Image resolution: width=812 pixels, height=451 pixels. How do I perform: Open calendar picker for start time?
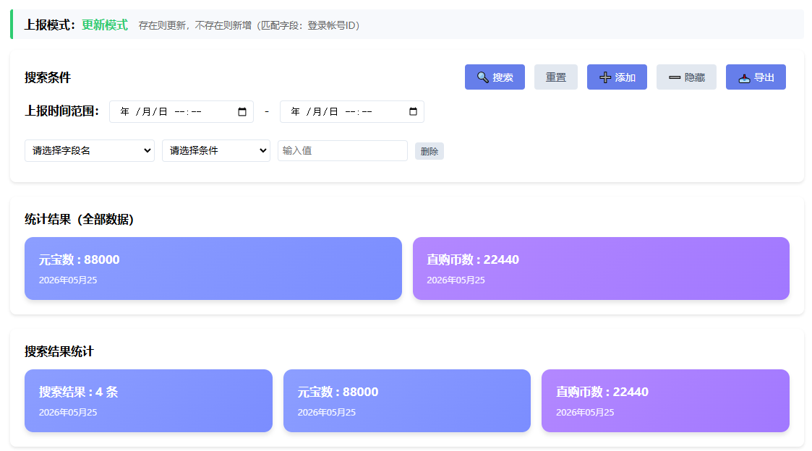pos(242,112)
